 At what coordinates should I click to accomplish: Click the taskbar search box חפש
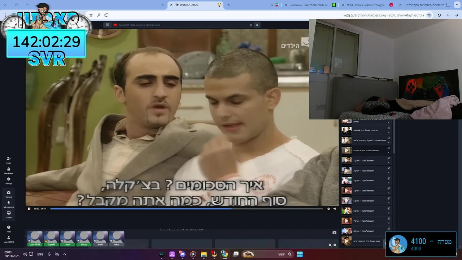[x=267, y=254]
